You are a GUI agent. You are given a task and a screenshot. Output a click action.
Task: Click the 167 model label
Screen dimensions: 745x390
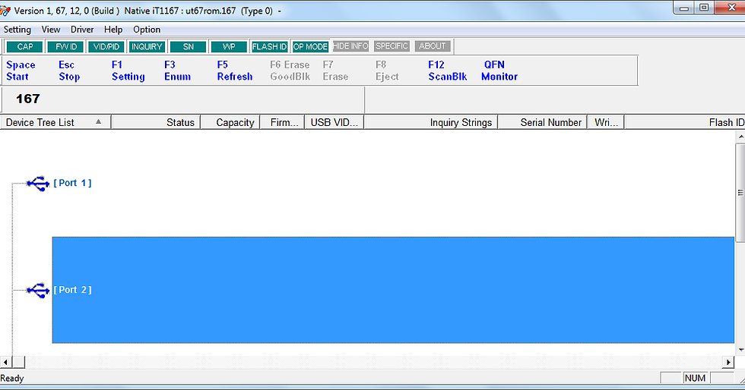(27, 99)
